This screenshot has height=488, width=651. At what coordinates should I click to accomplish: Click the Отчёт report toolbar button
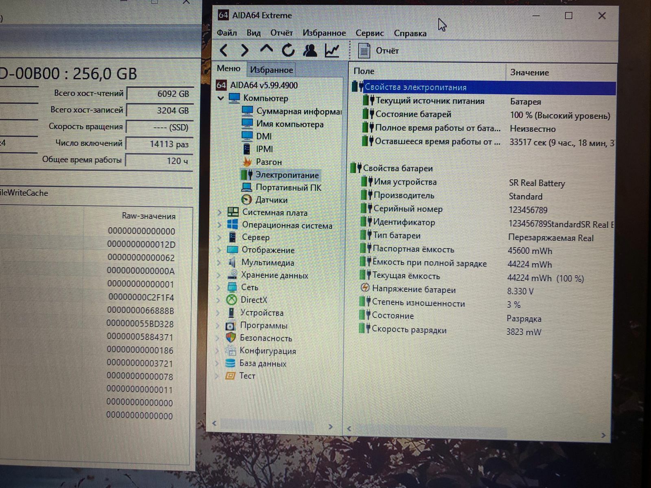pyautogui.click(x=378, y=50)
